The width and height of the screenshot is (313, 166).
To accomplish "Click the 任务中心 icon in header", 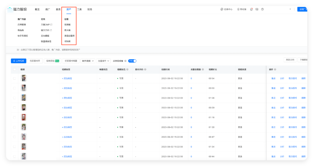I will pyautogui.click(x=221, y=9).
